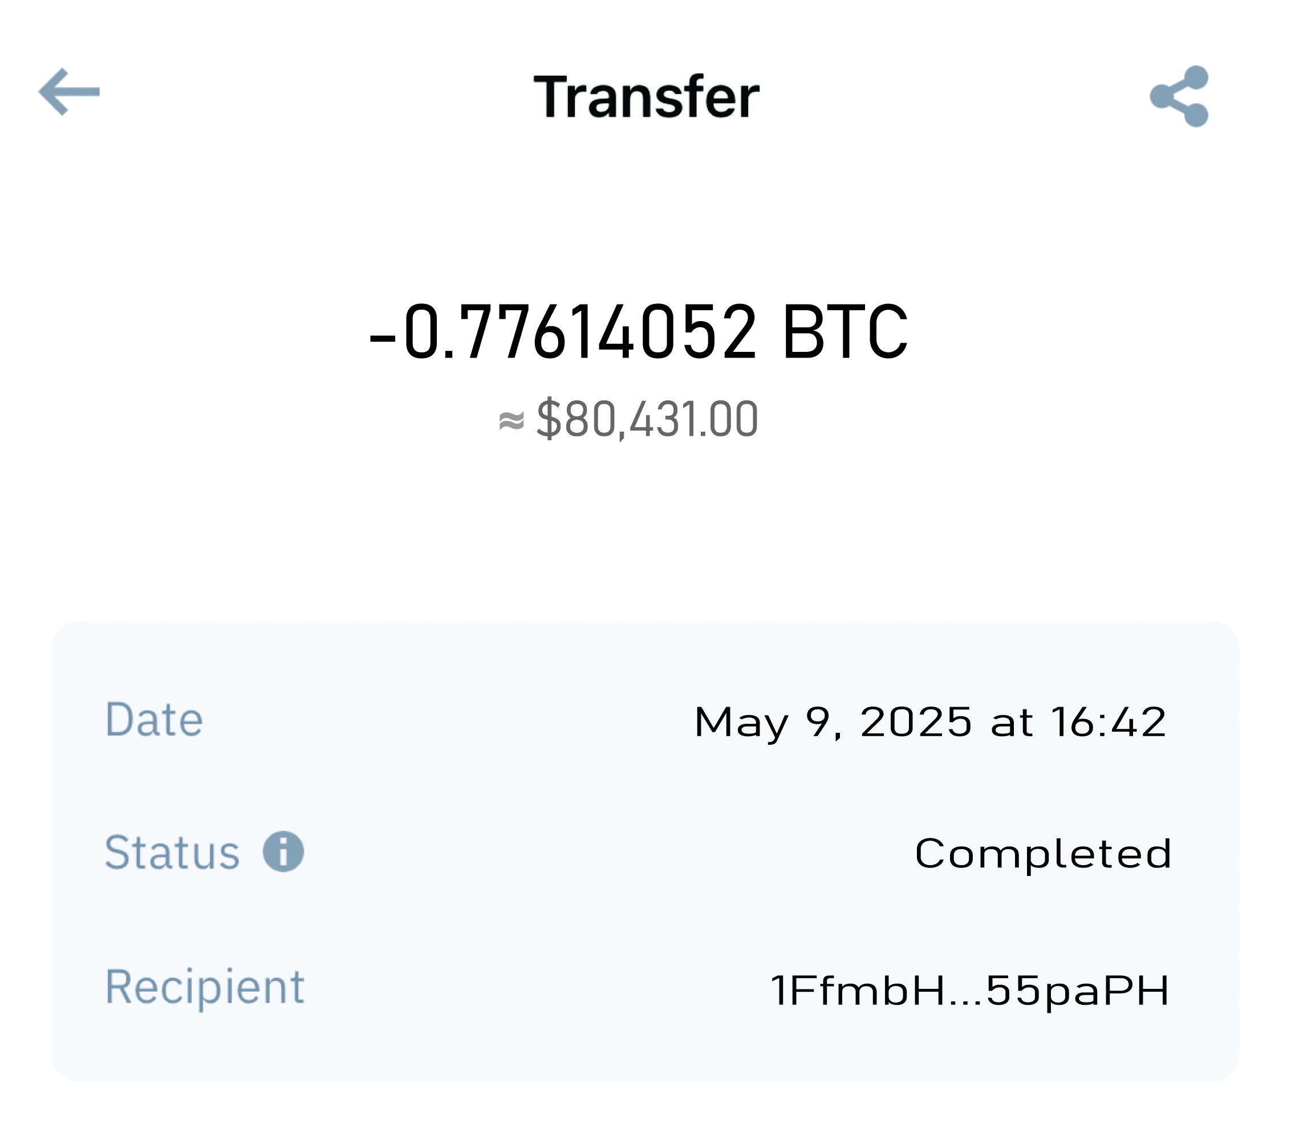Tap the May 9, 2025 at 16:42 value

931,722
